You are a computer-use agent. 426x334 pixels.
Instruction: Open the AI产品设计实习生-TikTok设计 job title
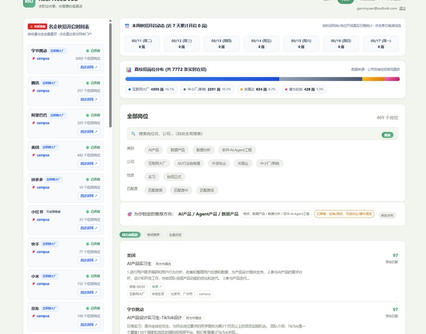coord(154,318)
